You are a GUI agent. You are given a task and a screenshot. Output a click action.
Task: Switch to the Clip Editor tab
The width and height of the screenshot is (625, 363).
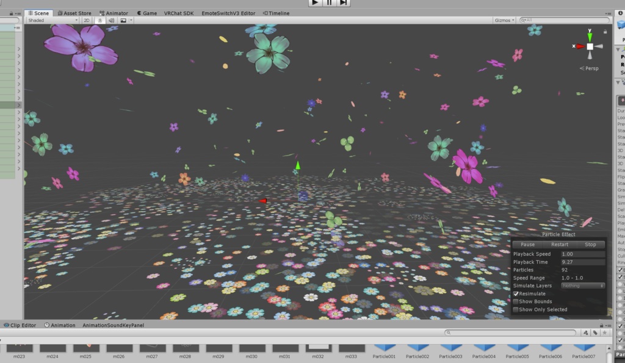(x=20, y=325)
